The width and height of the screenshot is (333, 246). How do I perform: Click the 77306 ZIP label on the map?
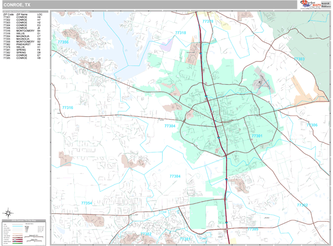pyautogui.click(x=312, y=125)
